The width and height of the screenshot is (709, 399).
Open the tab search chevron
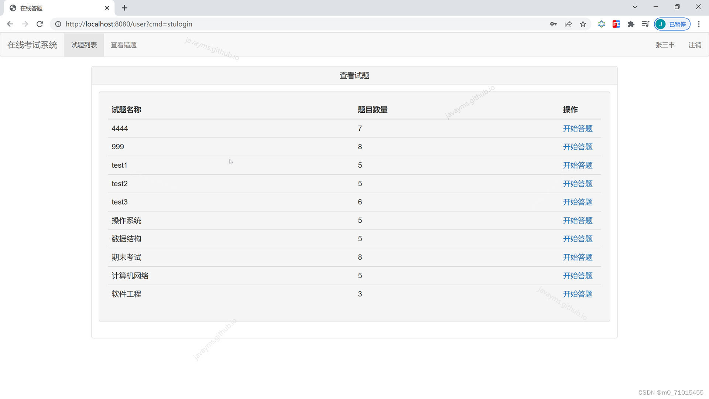click(x=635, y=7)
